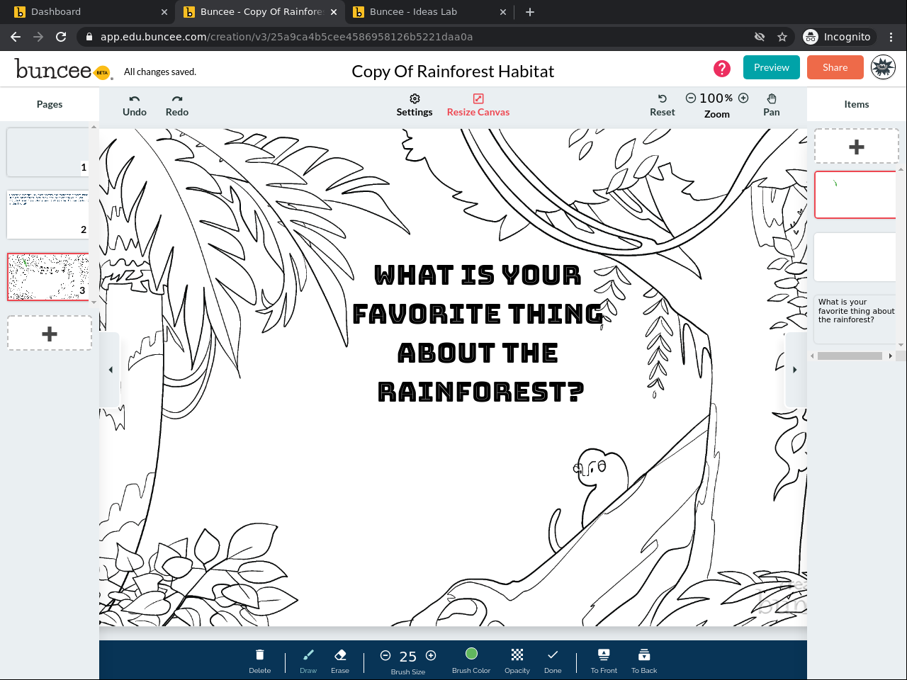Open the green Brush Color picker
This screenshot has width=907, height=680.
tap(471, 654)
